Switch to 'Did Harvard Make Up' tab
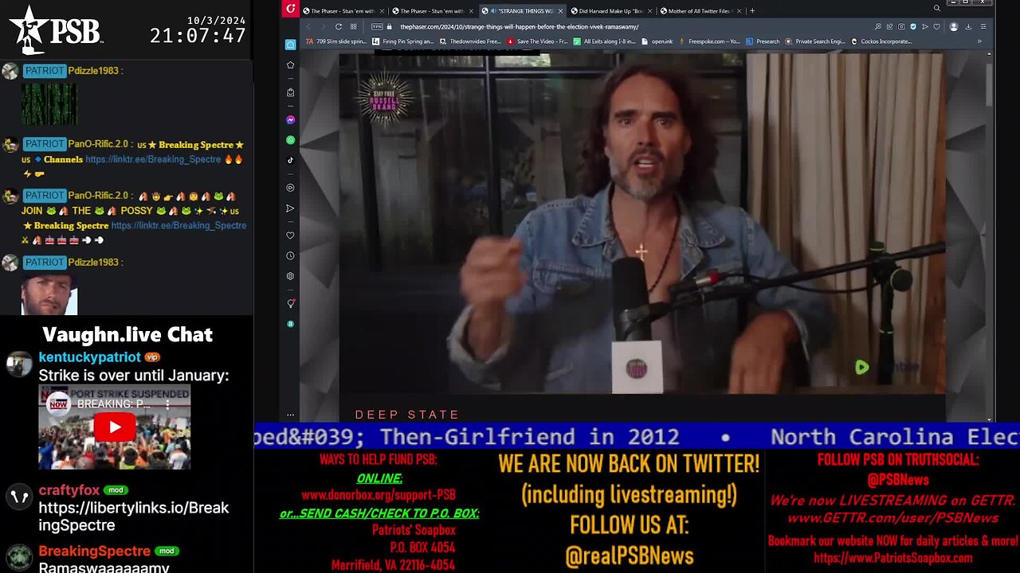The image size is (1020, 573). (x=612, y=11)
